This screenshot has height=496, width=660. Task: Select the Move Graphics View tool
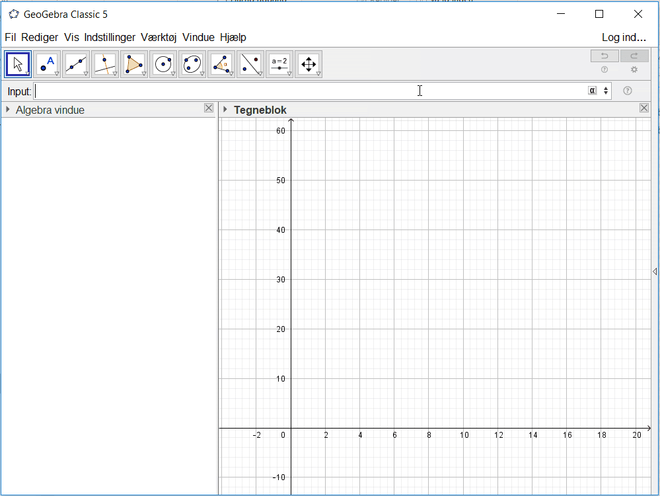[x=309, y=64]
